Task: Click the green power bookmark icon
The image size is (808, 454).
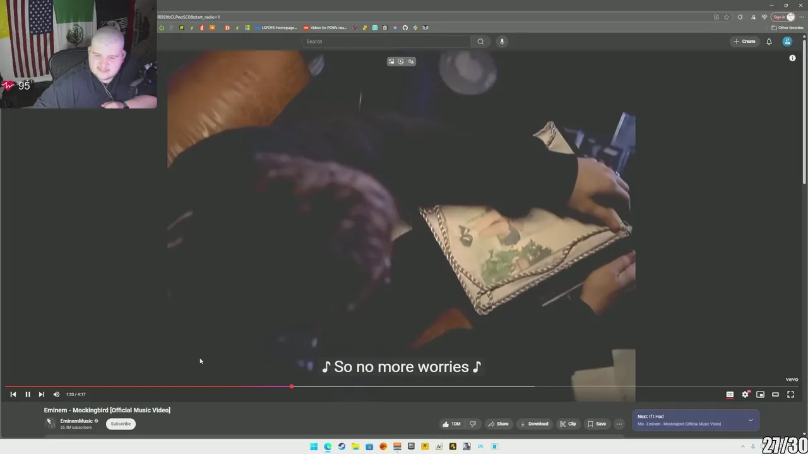Action: click(x=162, y=28)
